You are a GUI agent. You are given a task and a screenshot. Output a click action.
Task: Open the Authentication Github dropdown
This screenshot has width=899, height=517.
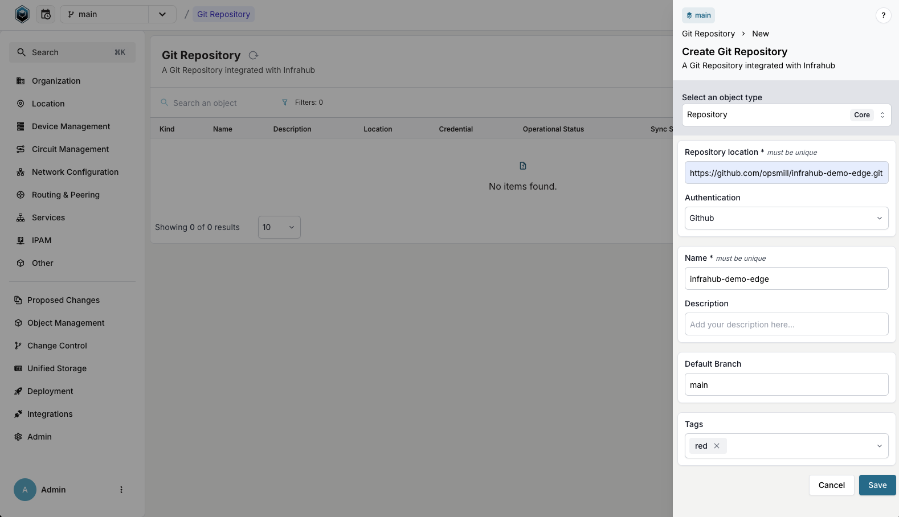pyautogui.click(x=786, y=218)
